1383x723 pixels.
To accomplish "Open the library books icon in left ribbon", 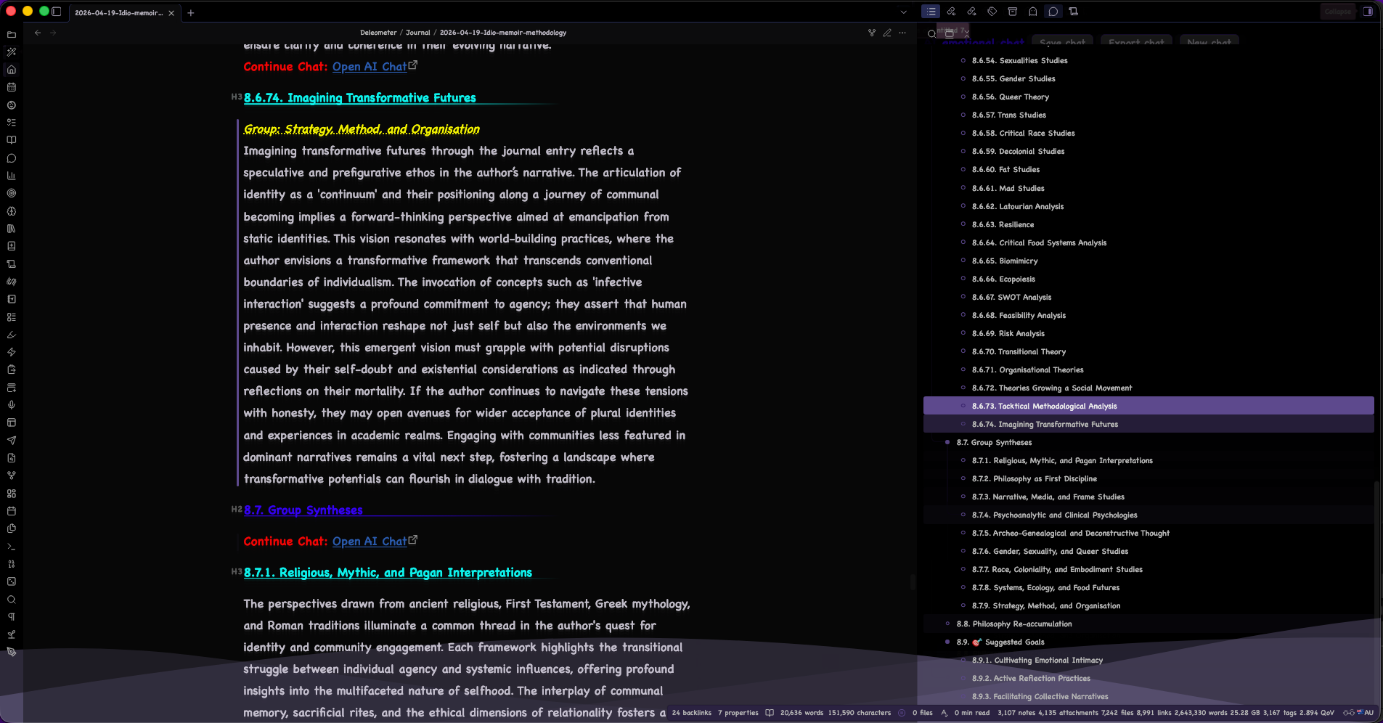I will coord(12,229).
